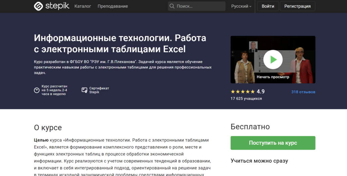This screenshot has width=347, height=176.
Task: Click Поступить на курс green button
Action: 273,143
